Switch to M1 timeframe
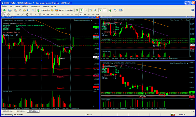196x117 pixels. click(63, 15)
